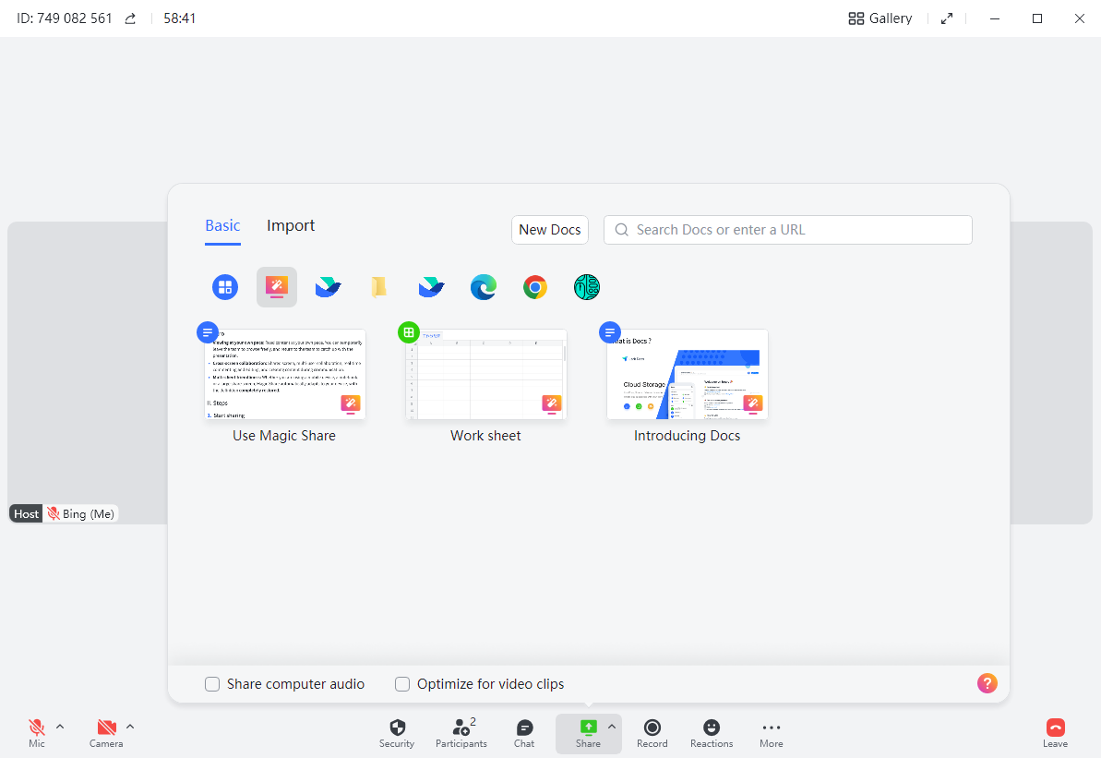1101x758 pixels.
Task: Unmute the microphone
Action: click(37, 728)
